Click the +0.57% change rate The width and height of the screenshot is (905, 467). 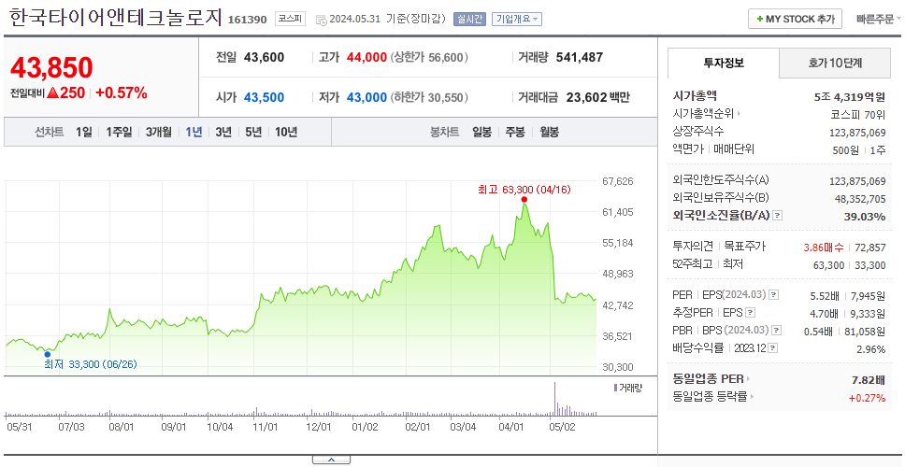click(122, 92)
